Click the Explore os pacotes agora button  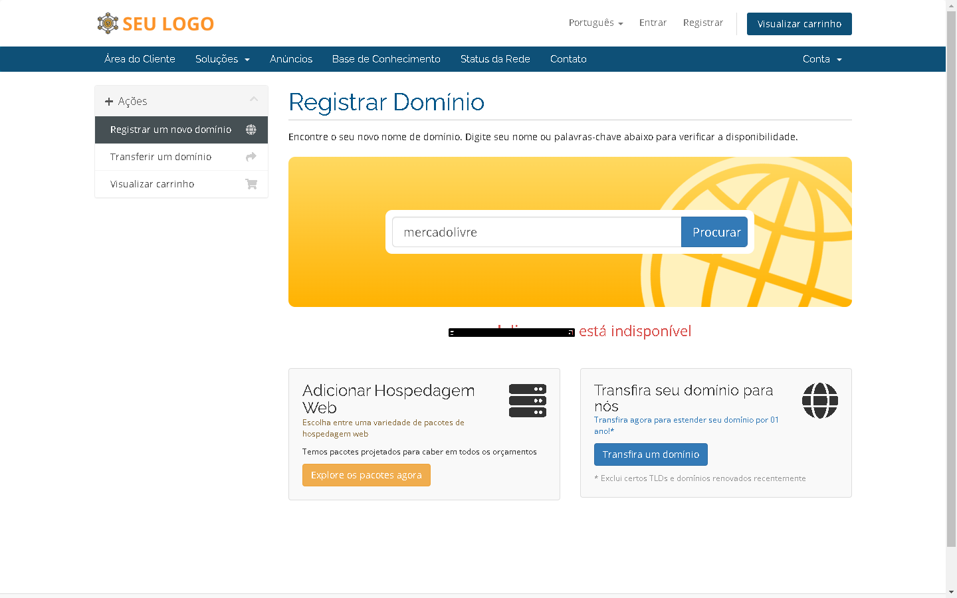click(x=366, y=475)
